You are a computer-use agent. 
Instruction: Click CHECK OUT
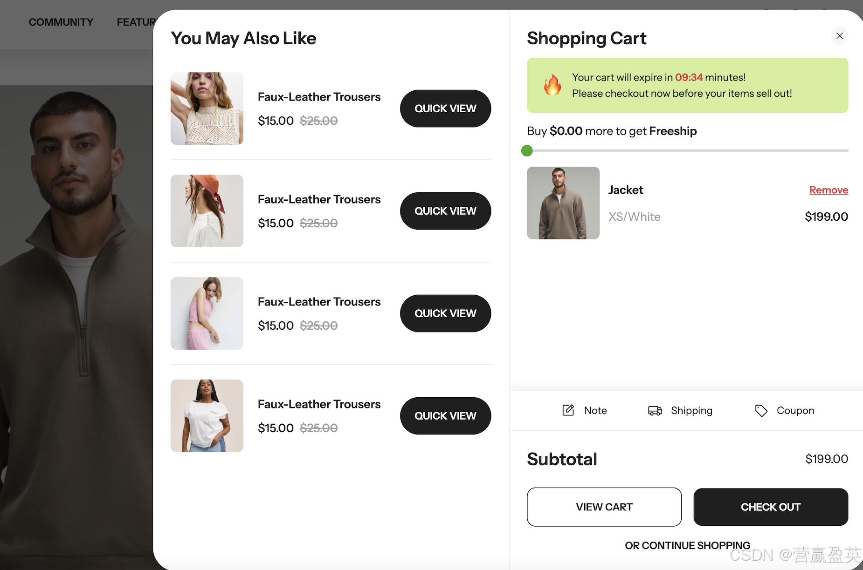[x=770, y=507]
